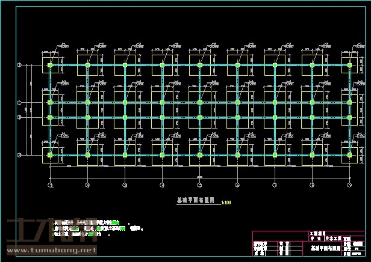Click the rightmost axis bubble in the bottom row
The height and width of the screenshot is (262, 371).
(x=349, y=185)
